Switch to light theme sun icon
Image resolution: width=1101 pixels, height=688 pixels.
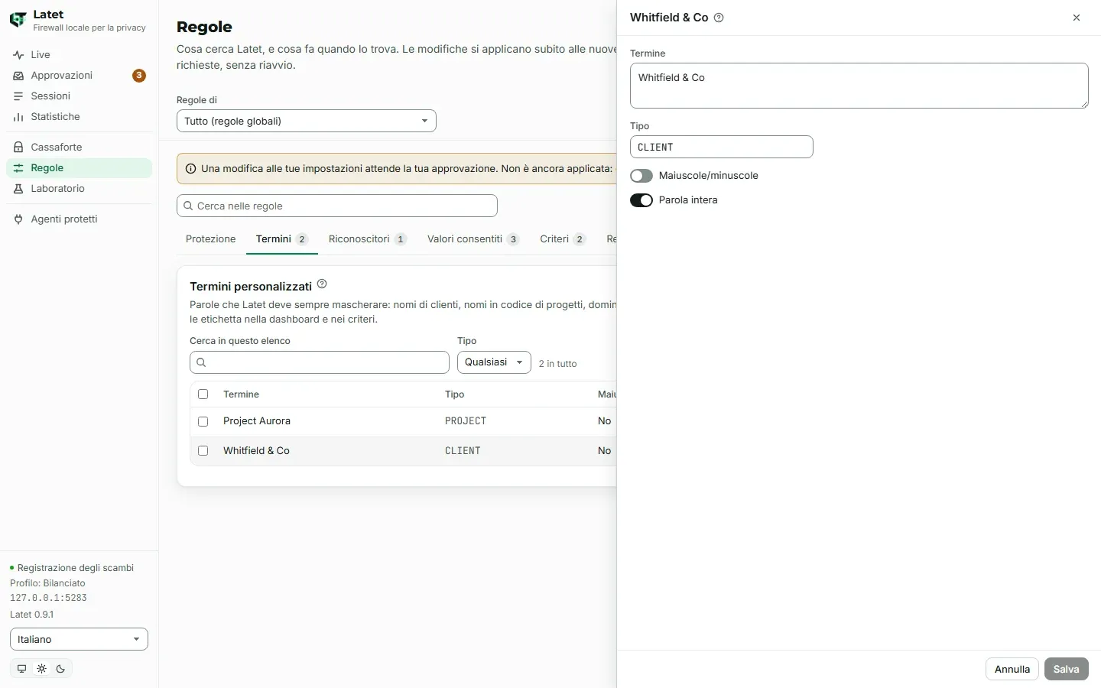[x=41, y=669]
